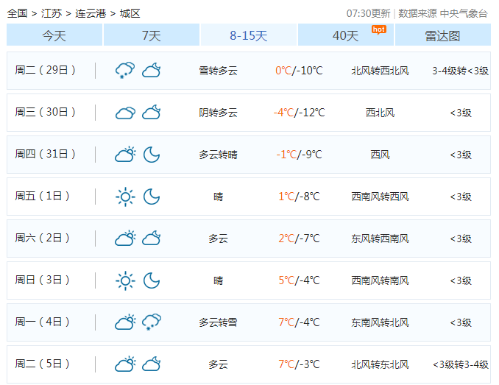Screen dimensions: 499x385
Task: Click the 0℃/-10℃ temperature
Action: point(299,71)
